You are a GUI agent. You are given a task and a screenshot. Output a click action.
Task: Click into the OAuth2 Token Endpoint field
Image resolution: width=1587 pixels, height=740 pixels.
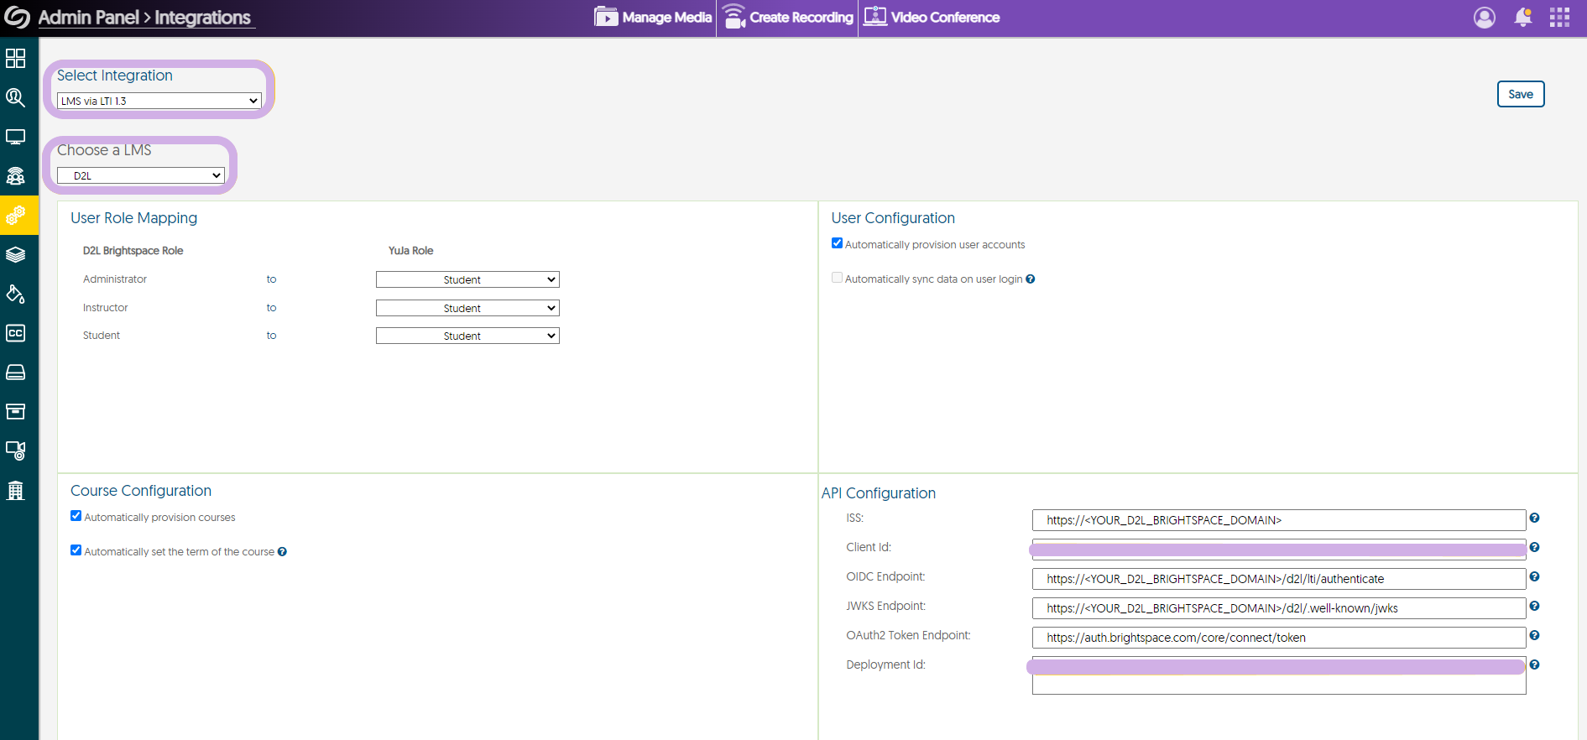point(1279,638)
